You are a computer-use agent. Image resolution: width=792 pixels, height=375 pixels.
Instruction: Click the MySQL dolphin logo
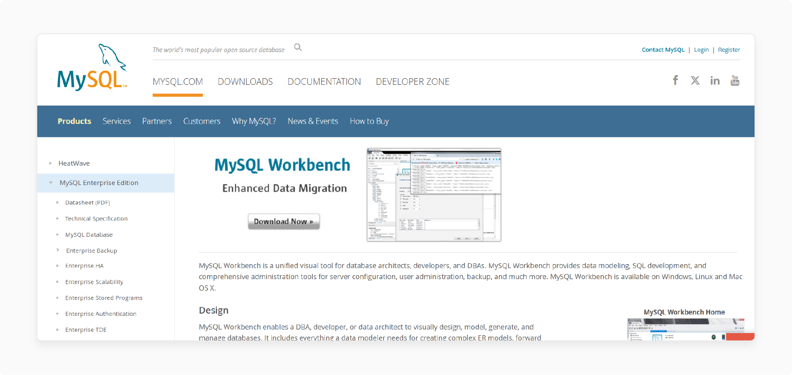click(x=92, y=67)
